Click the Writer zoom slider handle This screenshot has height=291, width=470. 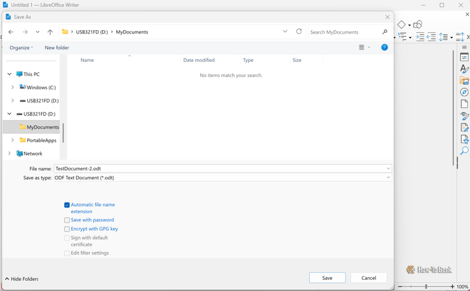coord(426,286)
